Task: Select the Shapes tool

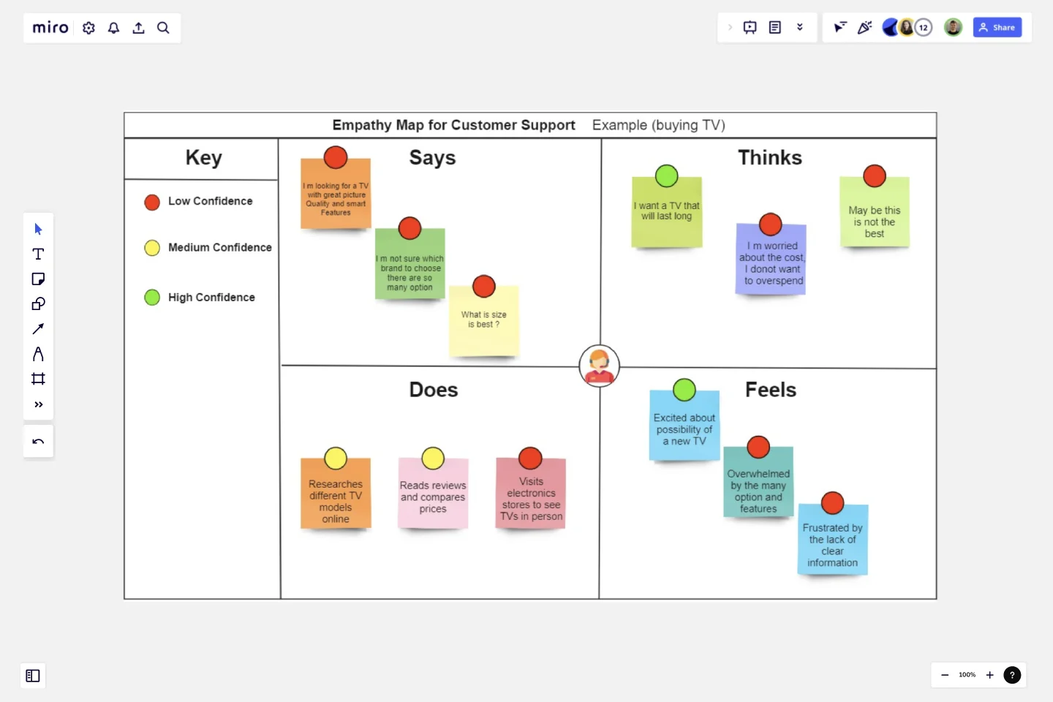Action: tap(39, 304)
